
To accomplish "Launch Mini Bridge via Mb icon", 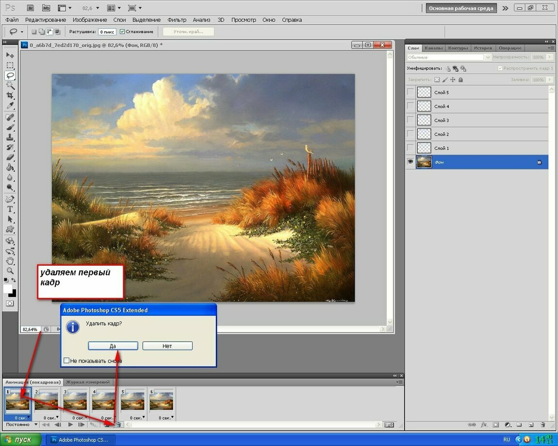I will click(46, 8).
